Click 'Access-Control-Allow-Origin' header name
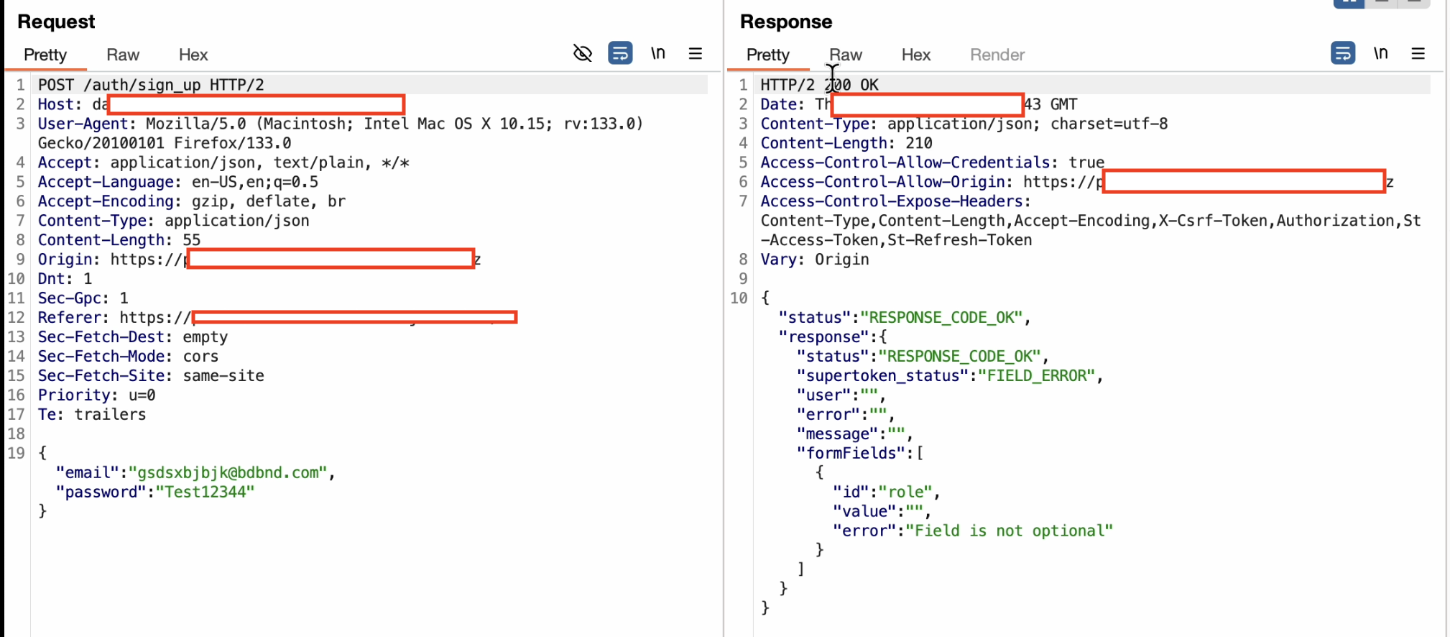The width and height of the screenshot is (1450, 637). 882,182
